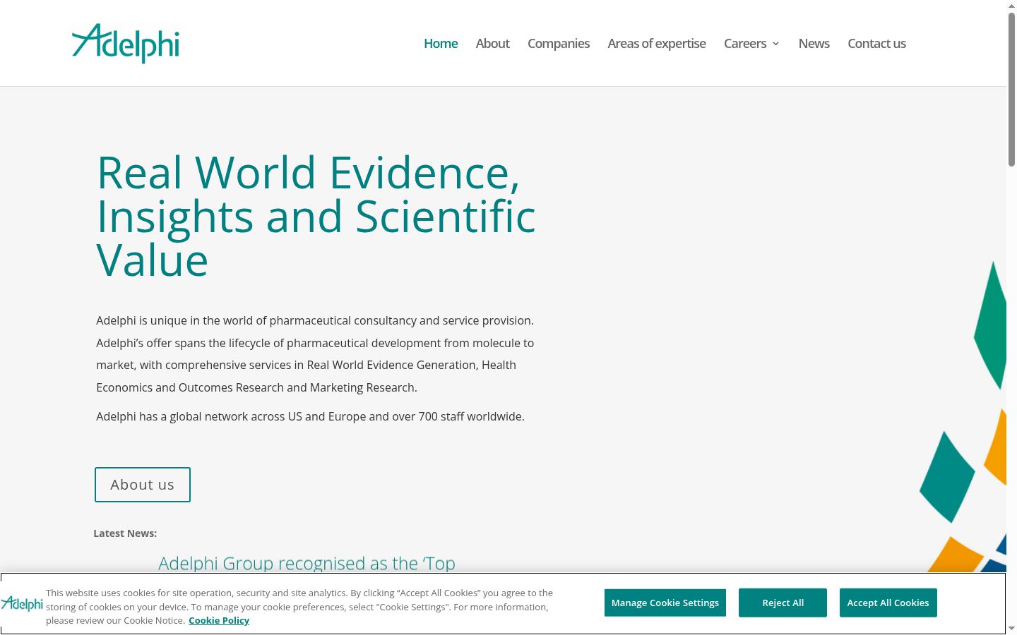The image size is (1017, 635).
Task: Click the scrollbar up arrow
Action: [x=1011, y=6]
